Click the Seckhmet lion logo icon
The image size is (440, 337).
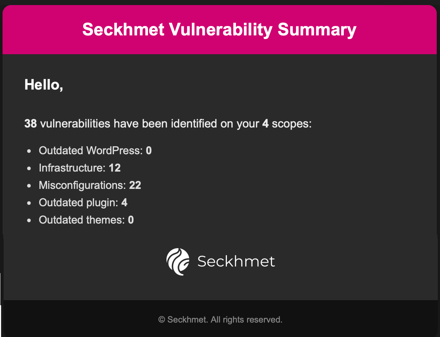pyautogui.click(x=178, y=262)
